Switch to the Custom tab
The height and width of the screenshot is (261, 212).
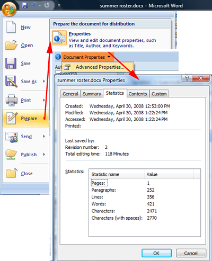tap(159, 94)
